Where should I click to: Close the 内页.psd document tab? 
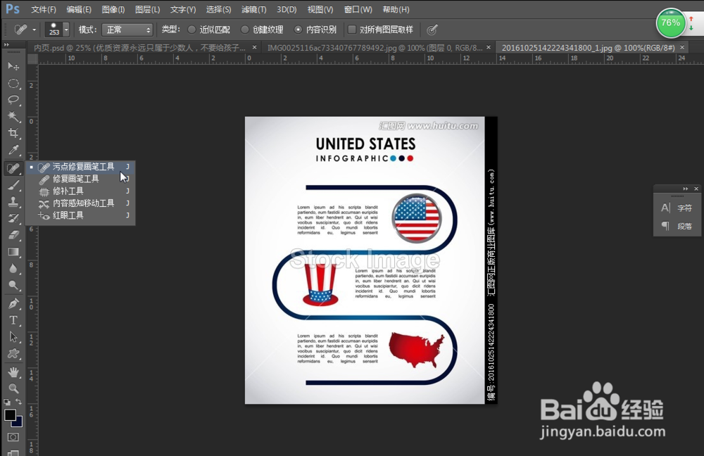[255, 47]
